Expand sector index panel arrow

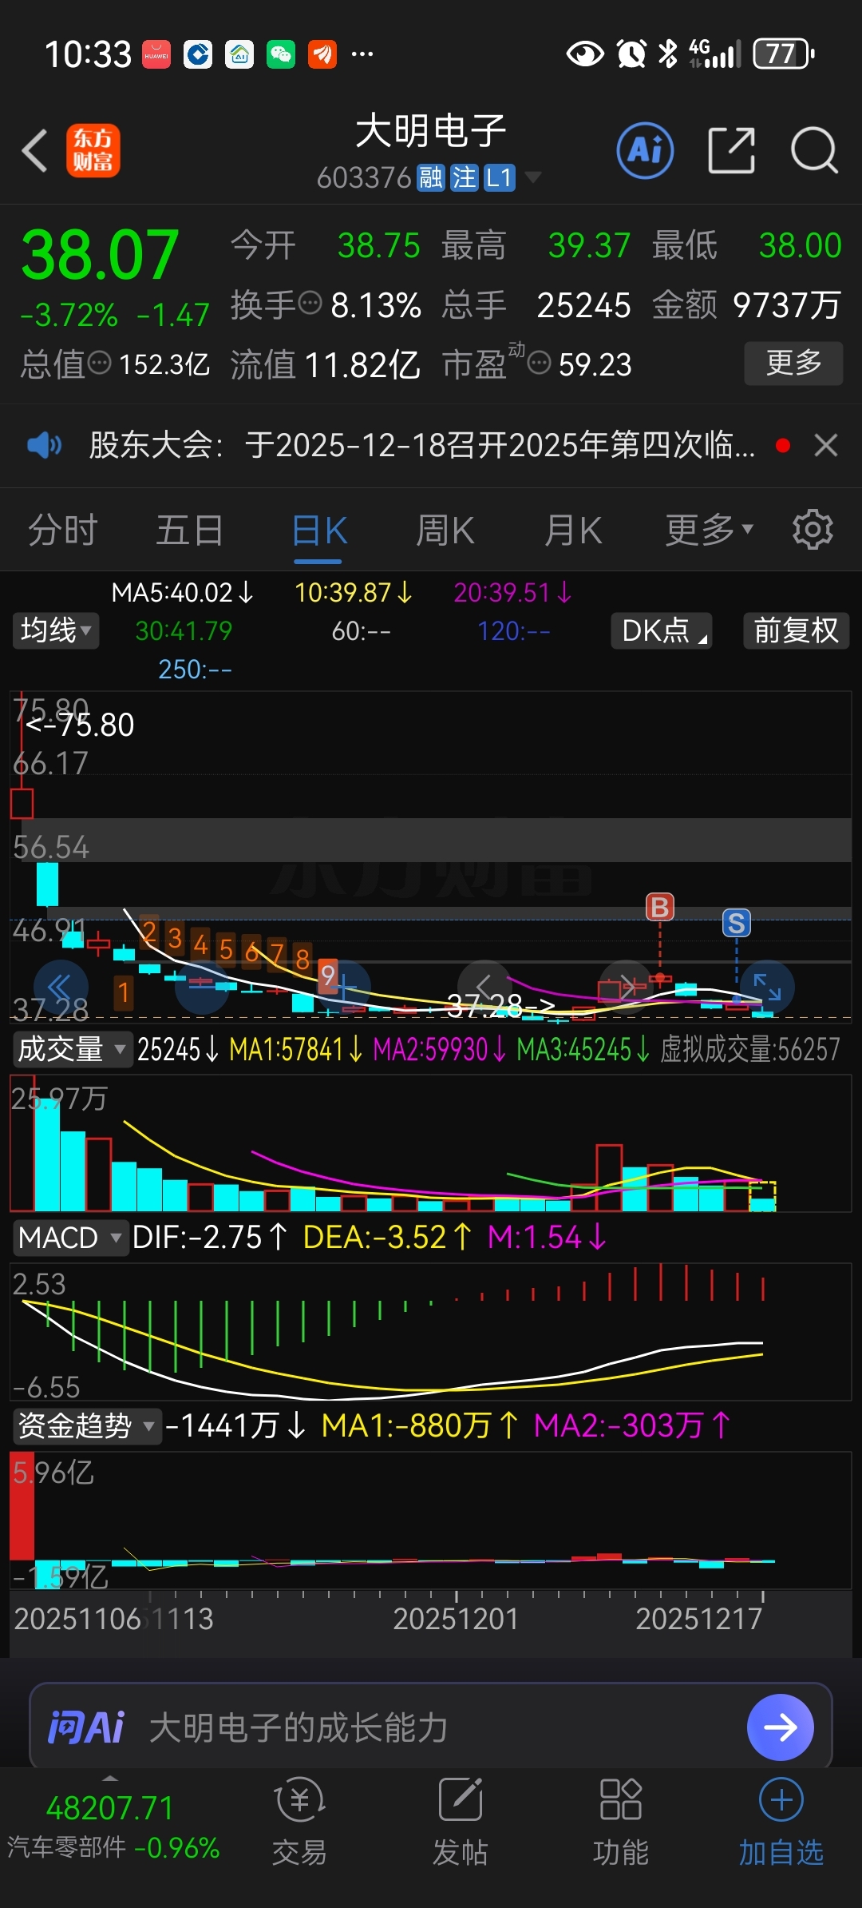pos(110,1778)
